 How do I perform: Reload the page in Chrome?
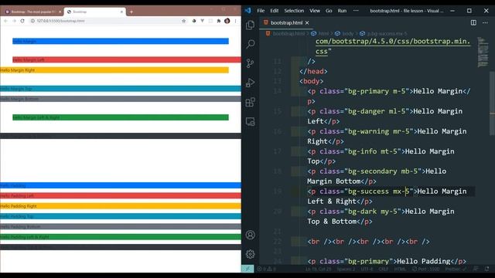point(22,21)
